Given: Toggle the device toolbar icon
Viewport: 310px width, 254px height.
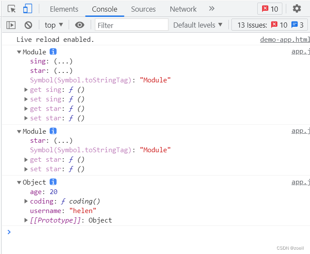Looking at the screenshot, I should pos(28,9).
